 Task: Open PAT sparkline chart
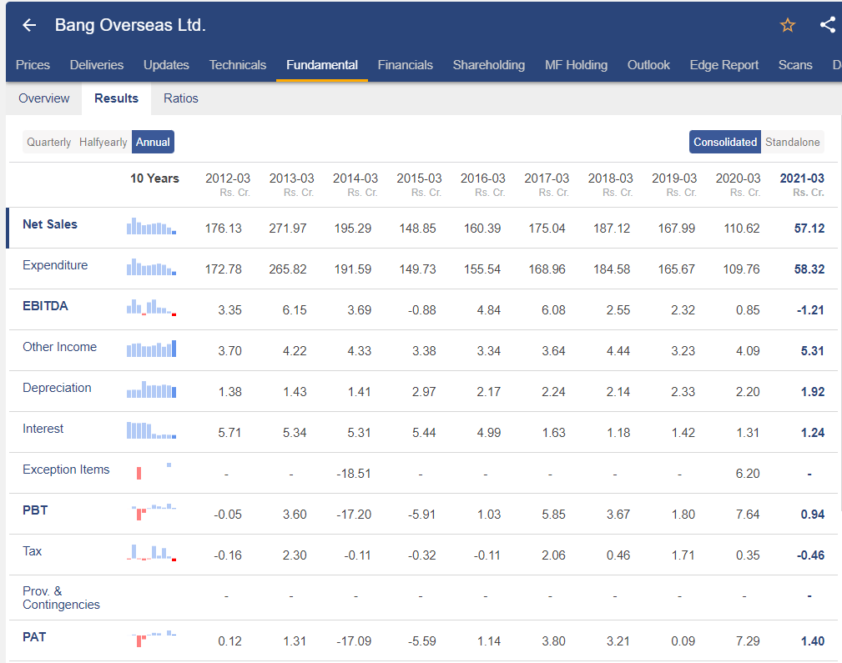tap(154, 638)
